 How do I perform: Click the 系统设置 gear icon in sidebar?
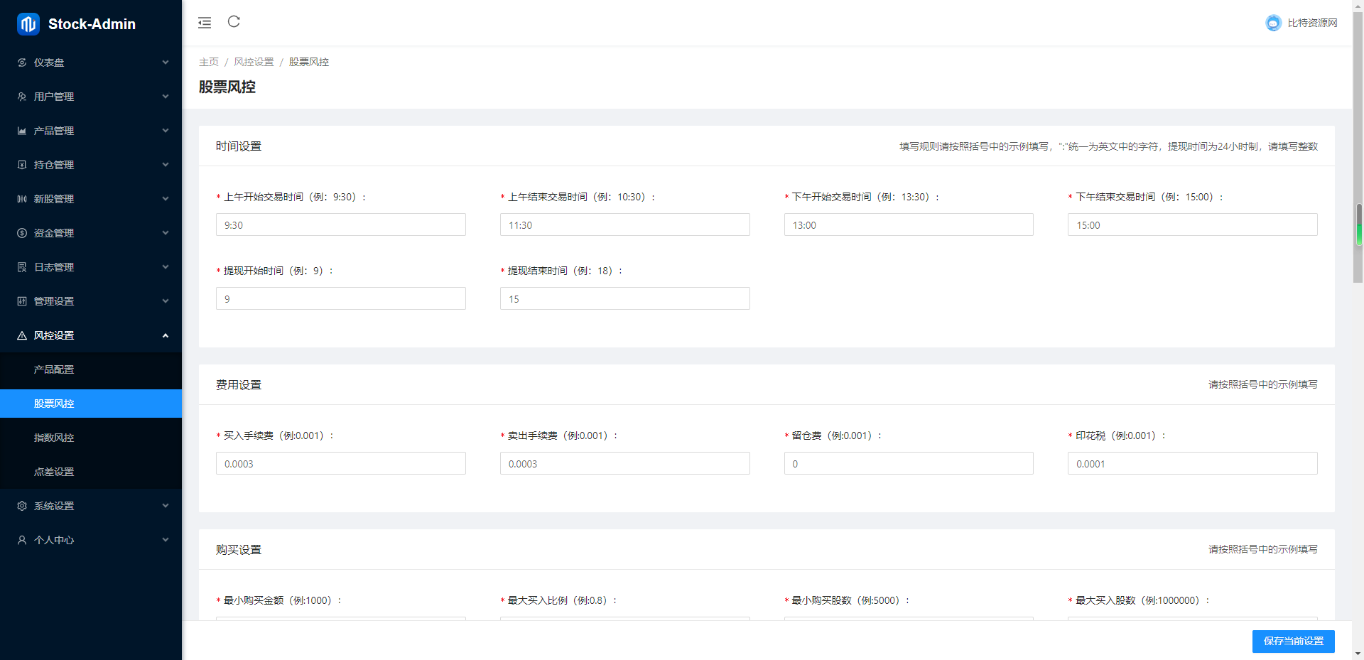(22, 506)
